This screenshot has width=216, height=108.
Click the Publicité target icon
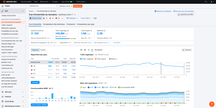pos(2,97)
